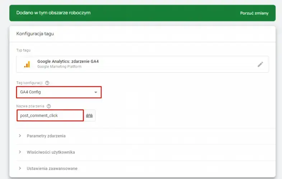Image resolution: width=282 pixels, height=179 pixels.
Task: Click chevron icon beside Właściwości użytkownika
Action: [20, 152]
